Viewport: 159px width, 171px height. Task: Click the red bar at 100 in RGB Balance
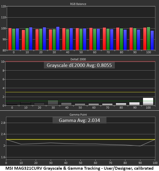click(x=145, y=39)
